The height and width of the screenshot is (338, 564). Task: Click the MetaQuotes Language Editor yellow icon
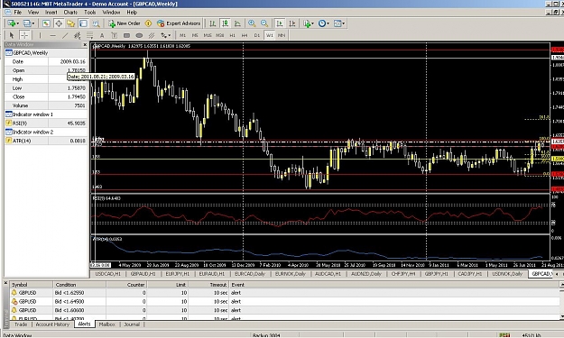click(148, 23)
